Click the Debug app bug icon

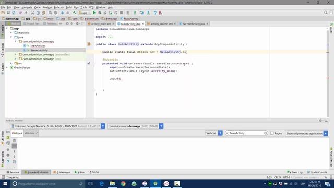point(100,13)
